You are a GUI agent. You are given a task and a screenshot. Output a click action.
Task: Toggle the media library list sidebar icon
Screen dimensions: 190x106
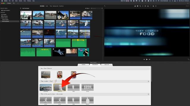point(20,8)
